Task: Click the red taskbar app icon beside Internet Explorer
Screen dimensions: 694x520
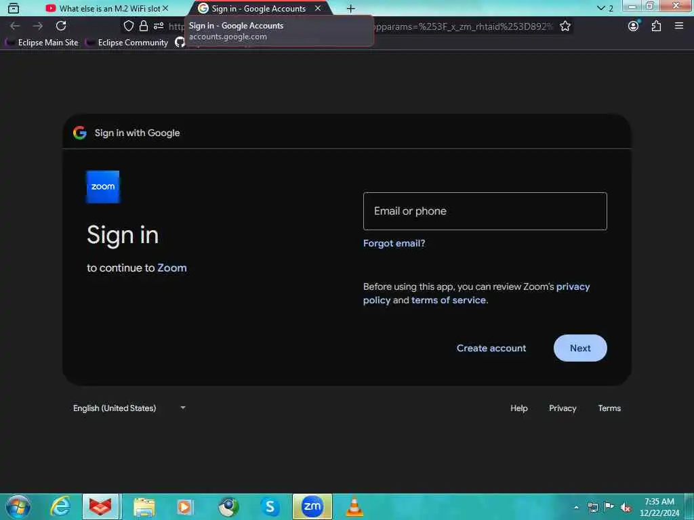Action: point(100,506)
